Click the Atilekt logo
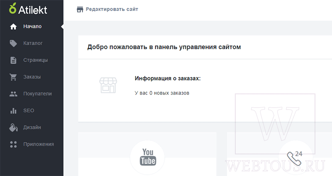This screenshot has height=176, width=332. (28, 9)
